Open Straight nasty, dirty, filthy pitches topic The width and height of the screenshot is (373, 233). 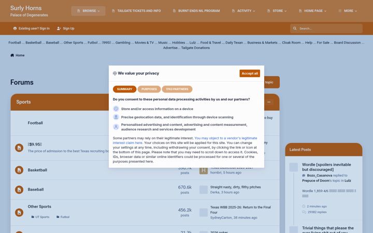236,187
